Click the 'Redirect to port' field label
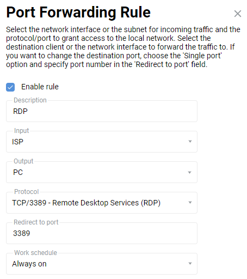Image resolution: width=247 pixels, height=279 pixels. tap(36, 222)
